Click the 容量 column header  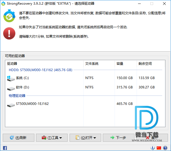(126, 64)
